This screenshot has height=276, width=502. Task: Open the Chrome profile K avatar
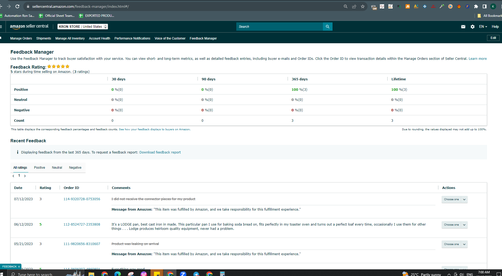pos(493,6)
